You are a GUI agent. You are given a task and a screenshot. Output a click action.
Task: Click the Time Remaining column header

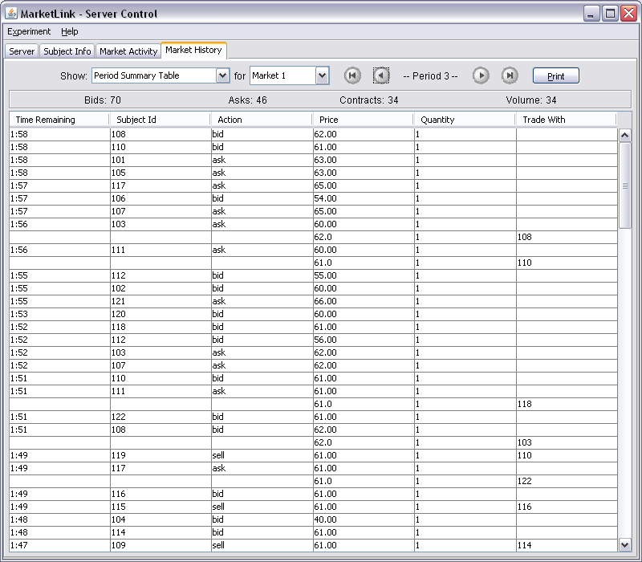[59, 120]
